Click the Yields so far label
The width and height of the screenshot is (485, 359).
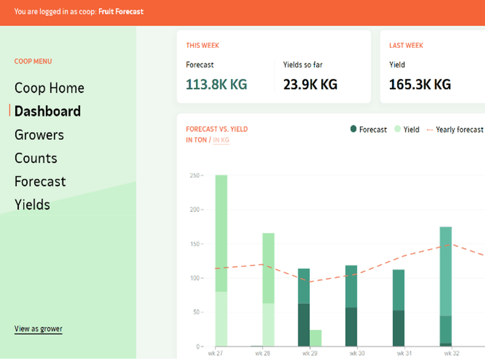click(303, 65)
